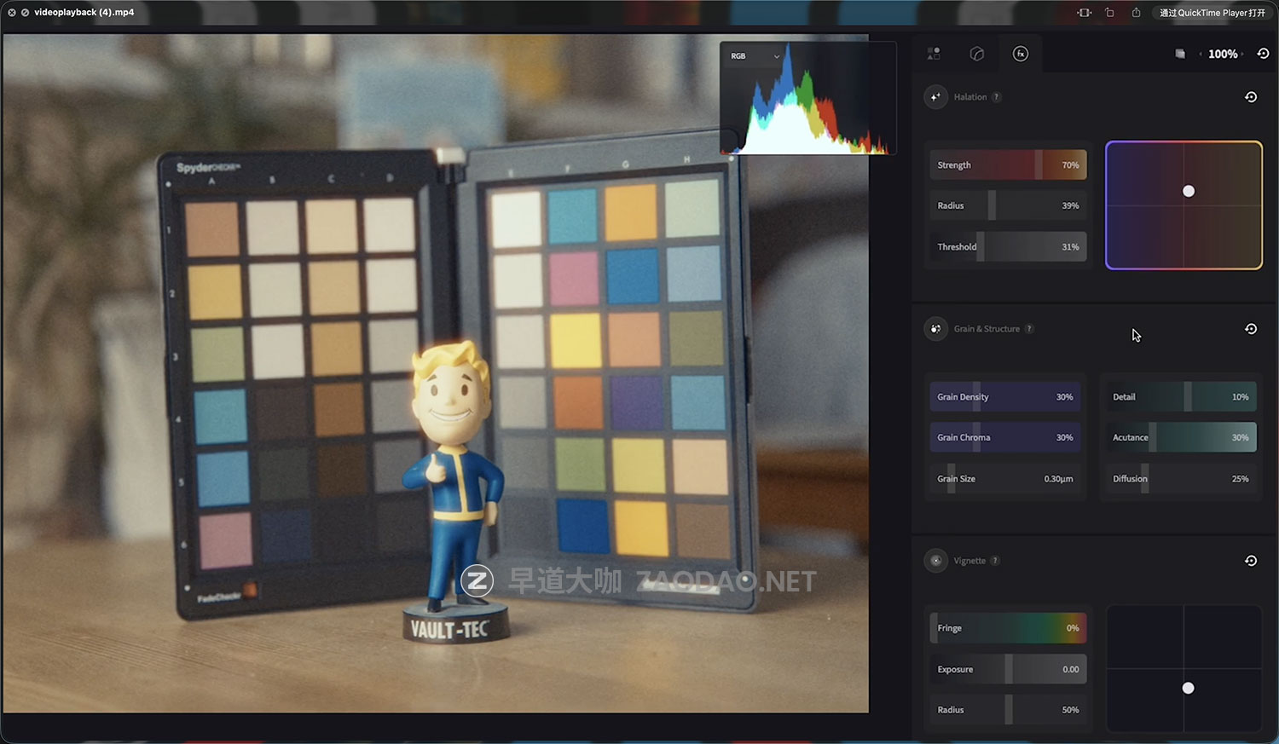Click the videoplayback (4).mp4 title
Image resolution: width=1279 pixels, height=744 pixels.
tap(84, 13)
